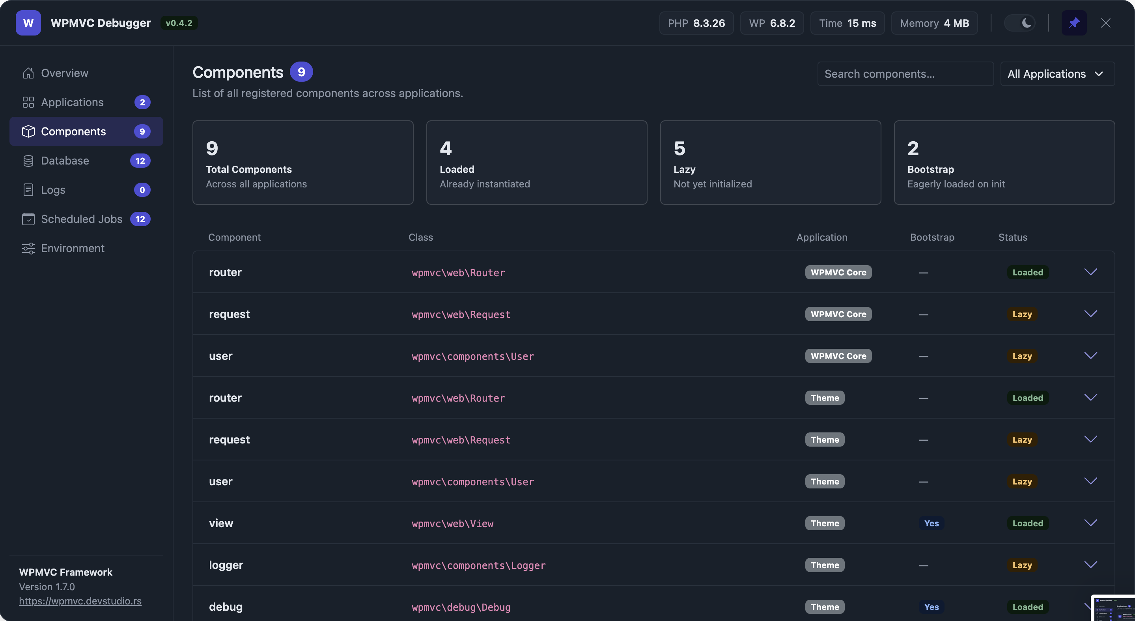The image size is (1135, 621).
Task: Click the v0.4.2 version badge
Action: (x=179, y=23)
